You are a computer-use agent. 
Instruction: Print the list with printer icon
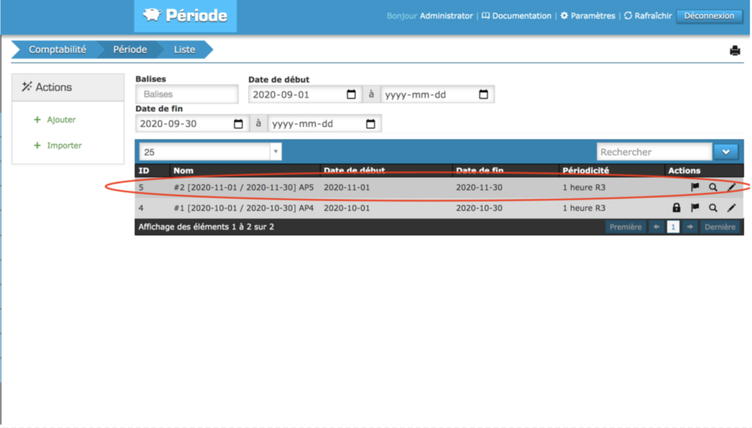pos(734,51)
